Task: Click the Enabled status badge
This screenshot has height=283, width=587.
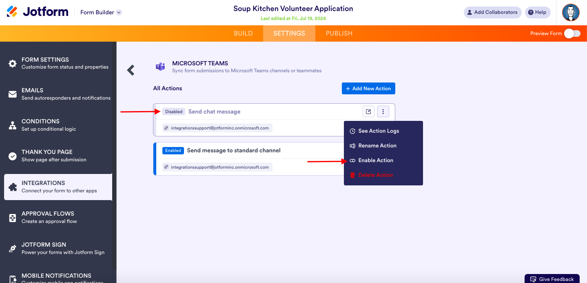Action: click(x=173, y=150)
